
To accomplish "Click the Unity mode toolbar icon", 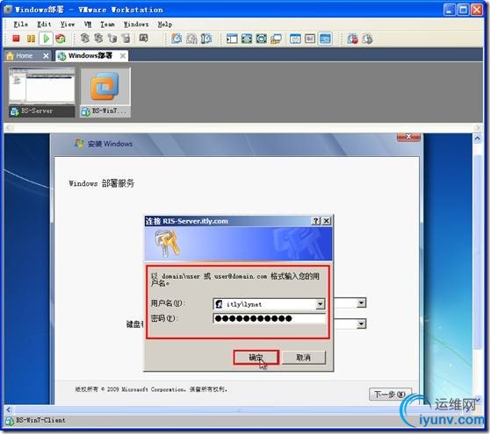I will [x=276, y=39].
